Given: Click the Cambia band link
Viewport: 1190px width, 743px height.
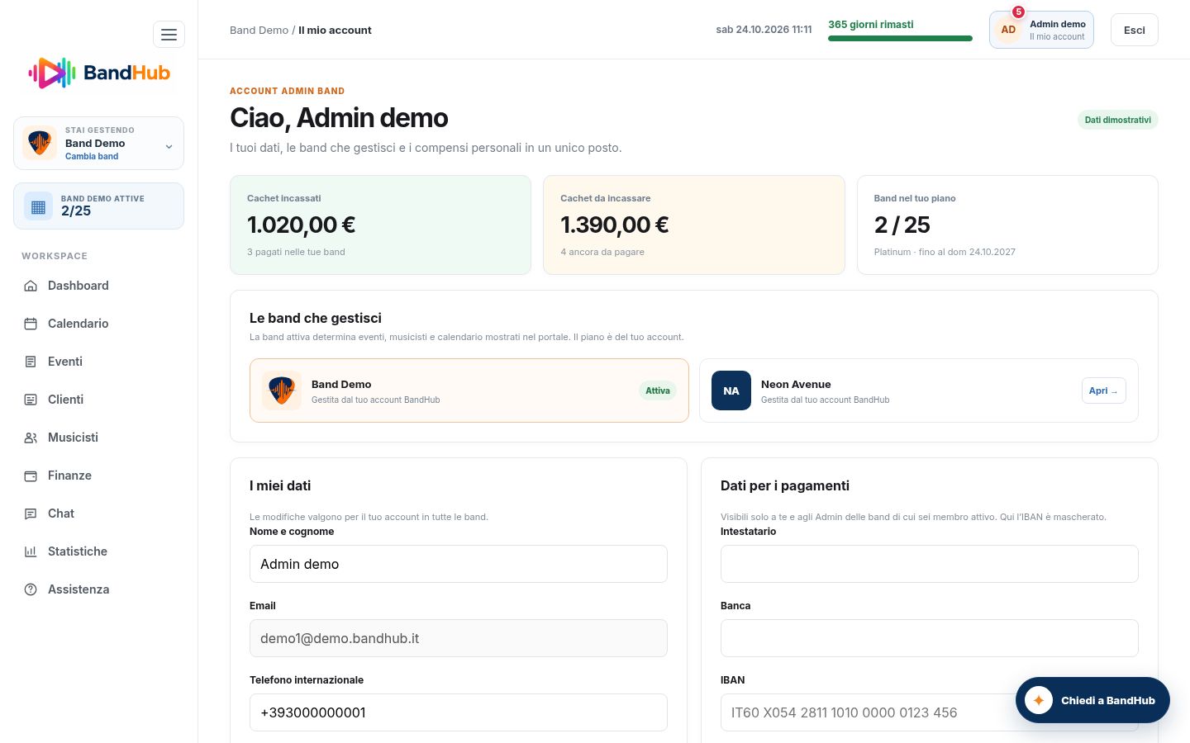Looking at the screenshot, I should pos(92,156).
